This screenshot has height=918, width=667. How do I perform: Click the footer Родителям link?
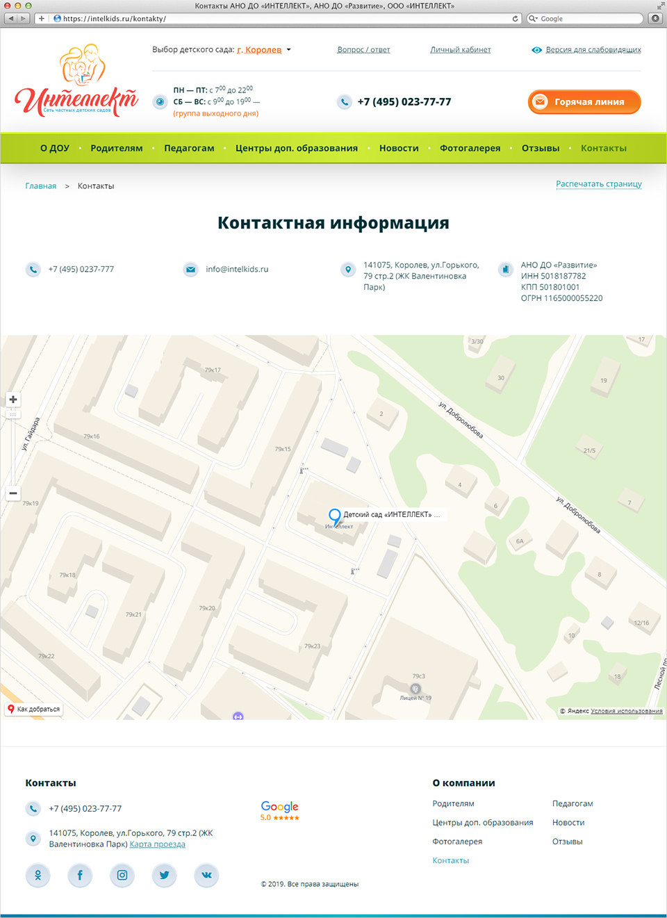[453, 804]
